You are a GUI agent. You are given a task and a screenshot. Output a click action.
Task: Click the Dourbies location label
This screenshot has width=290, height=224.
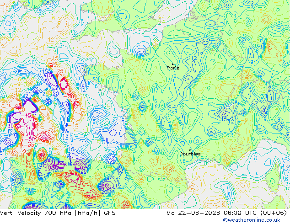(190, 154)
